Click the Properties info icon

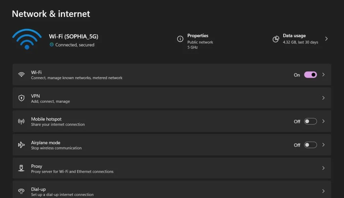[180, 39]
